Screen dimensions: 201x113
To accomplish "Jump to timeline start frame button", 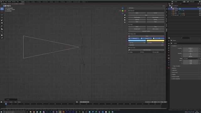I will pyautogui.click(x=80, y=102).
